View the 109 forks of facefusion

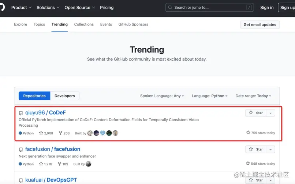(x=63, y=164)
